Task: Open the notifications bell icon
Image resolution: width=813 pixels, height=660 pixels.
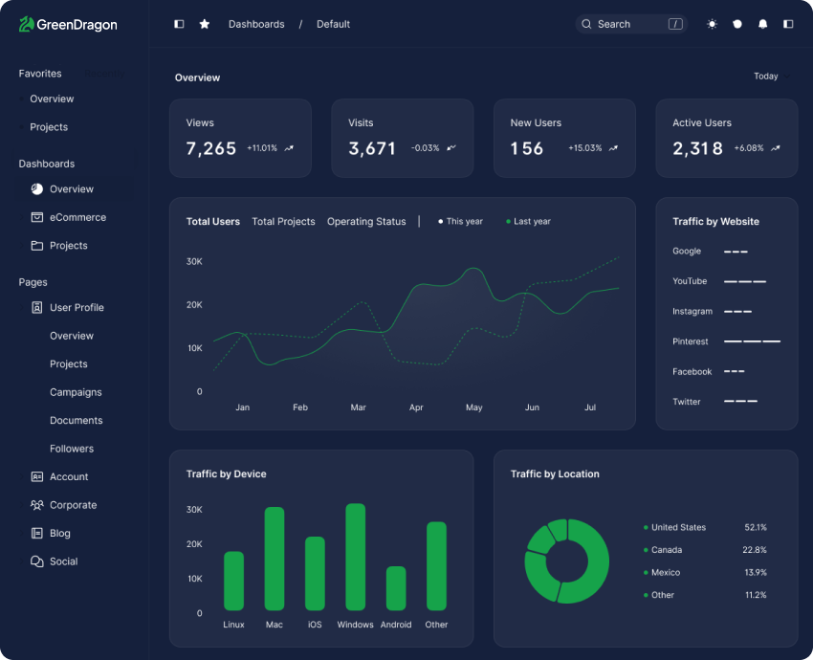Action: coord(762,24)
